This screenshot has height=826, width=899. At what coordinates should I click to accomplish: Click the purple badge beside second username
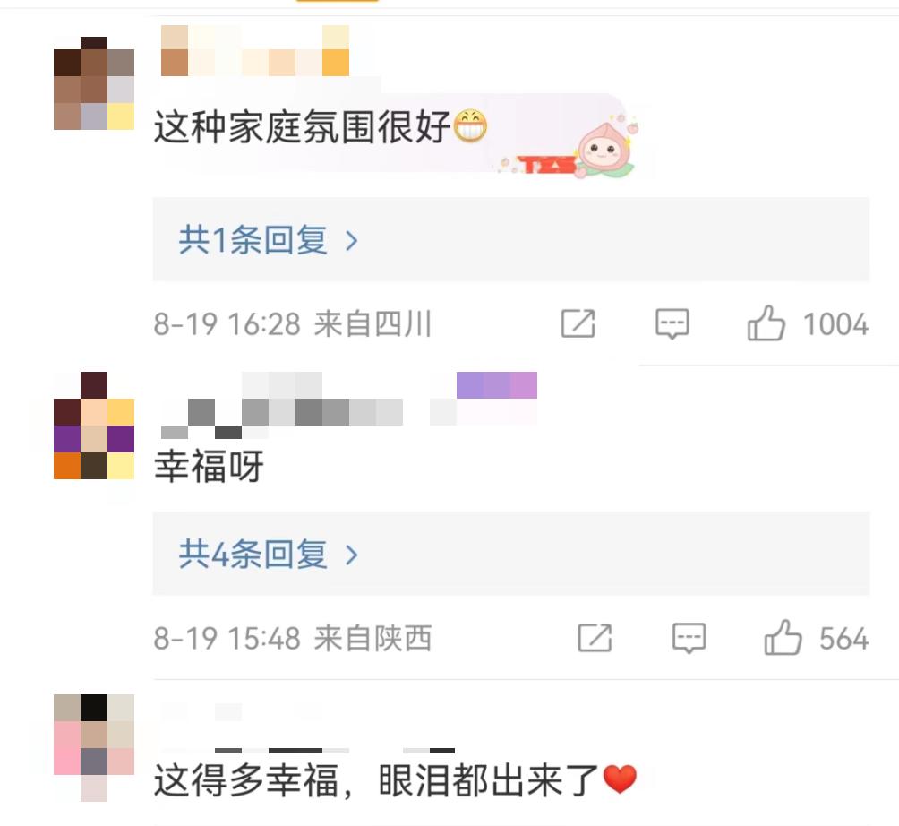tap(497, 385)
